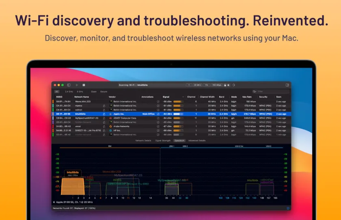The image size is (341, 220).
Task: Select the Spectrum tab
Action: tap(179, 141)
